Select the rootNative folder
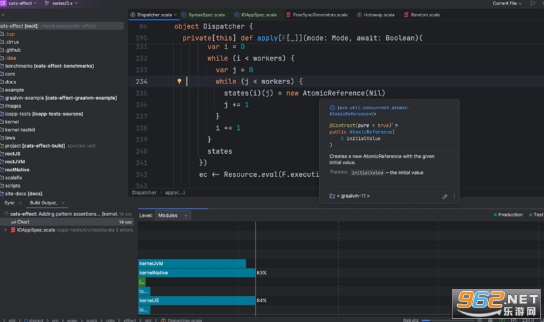Image resolution: width=544 pixels, height=322 pixels. [17, 170]
